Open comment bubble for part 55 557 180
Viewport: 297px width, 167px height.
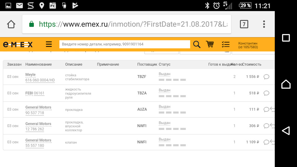pyautogui.click(x=266, y=142)
